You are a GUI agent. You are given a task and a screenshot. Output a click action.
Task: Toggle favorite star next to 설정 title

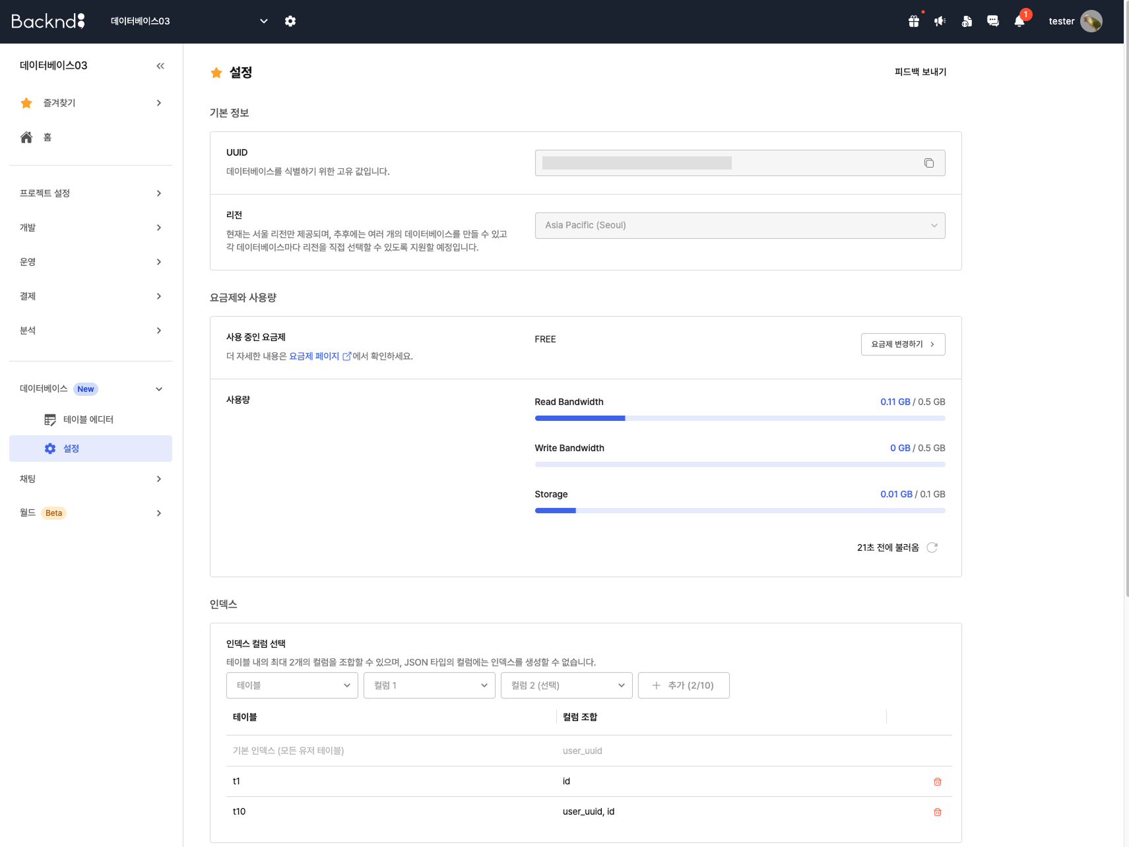tap(216, 73)
